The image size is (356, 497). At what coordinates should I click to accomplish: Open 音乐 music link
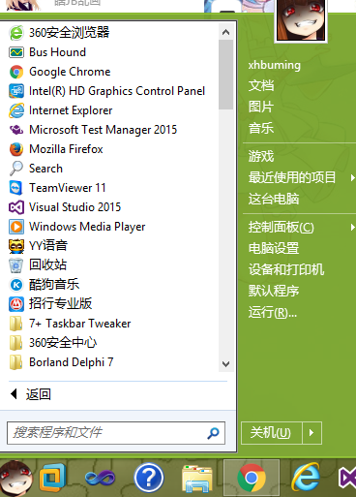coord(261,128)
